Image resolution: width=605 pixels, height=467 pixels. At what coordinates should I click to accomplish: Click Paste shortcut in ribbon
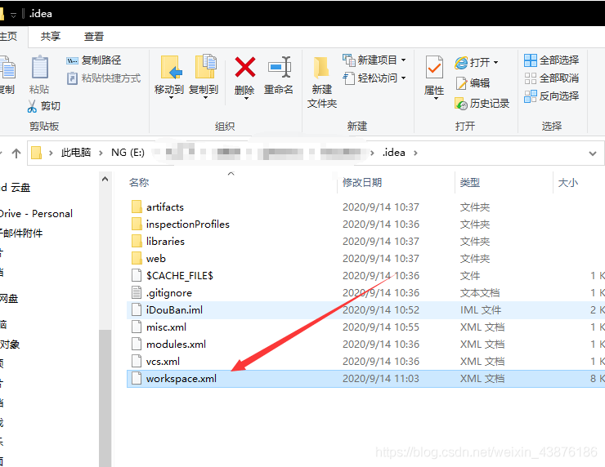[104, 78]
